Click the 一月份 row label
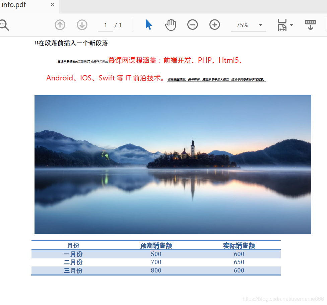Screen dimensions: 327x305 (x=73, y=254)
